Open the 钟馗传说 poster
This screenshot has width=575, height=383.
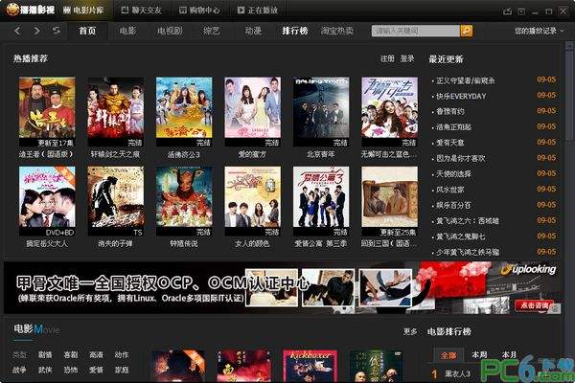click(184, 201)
